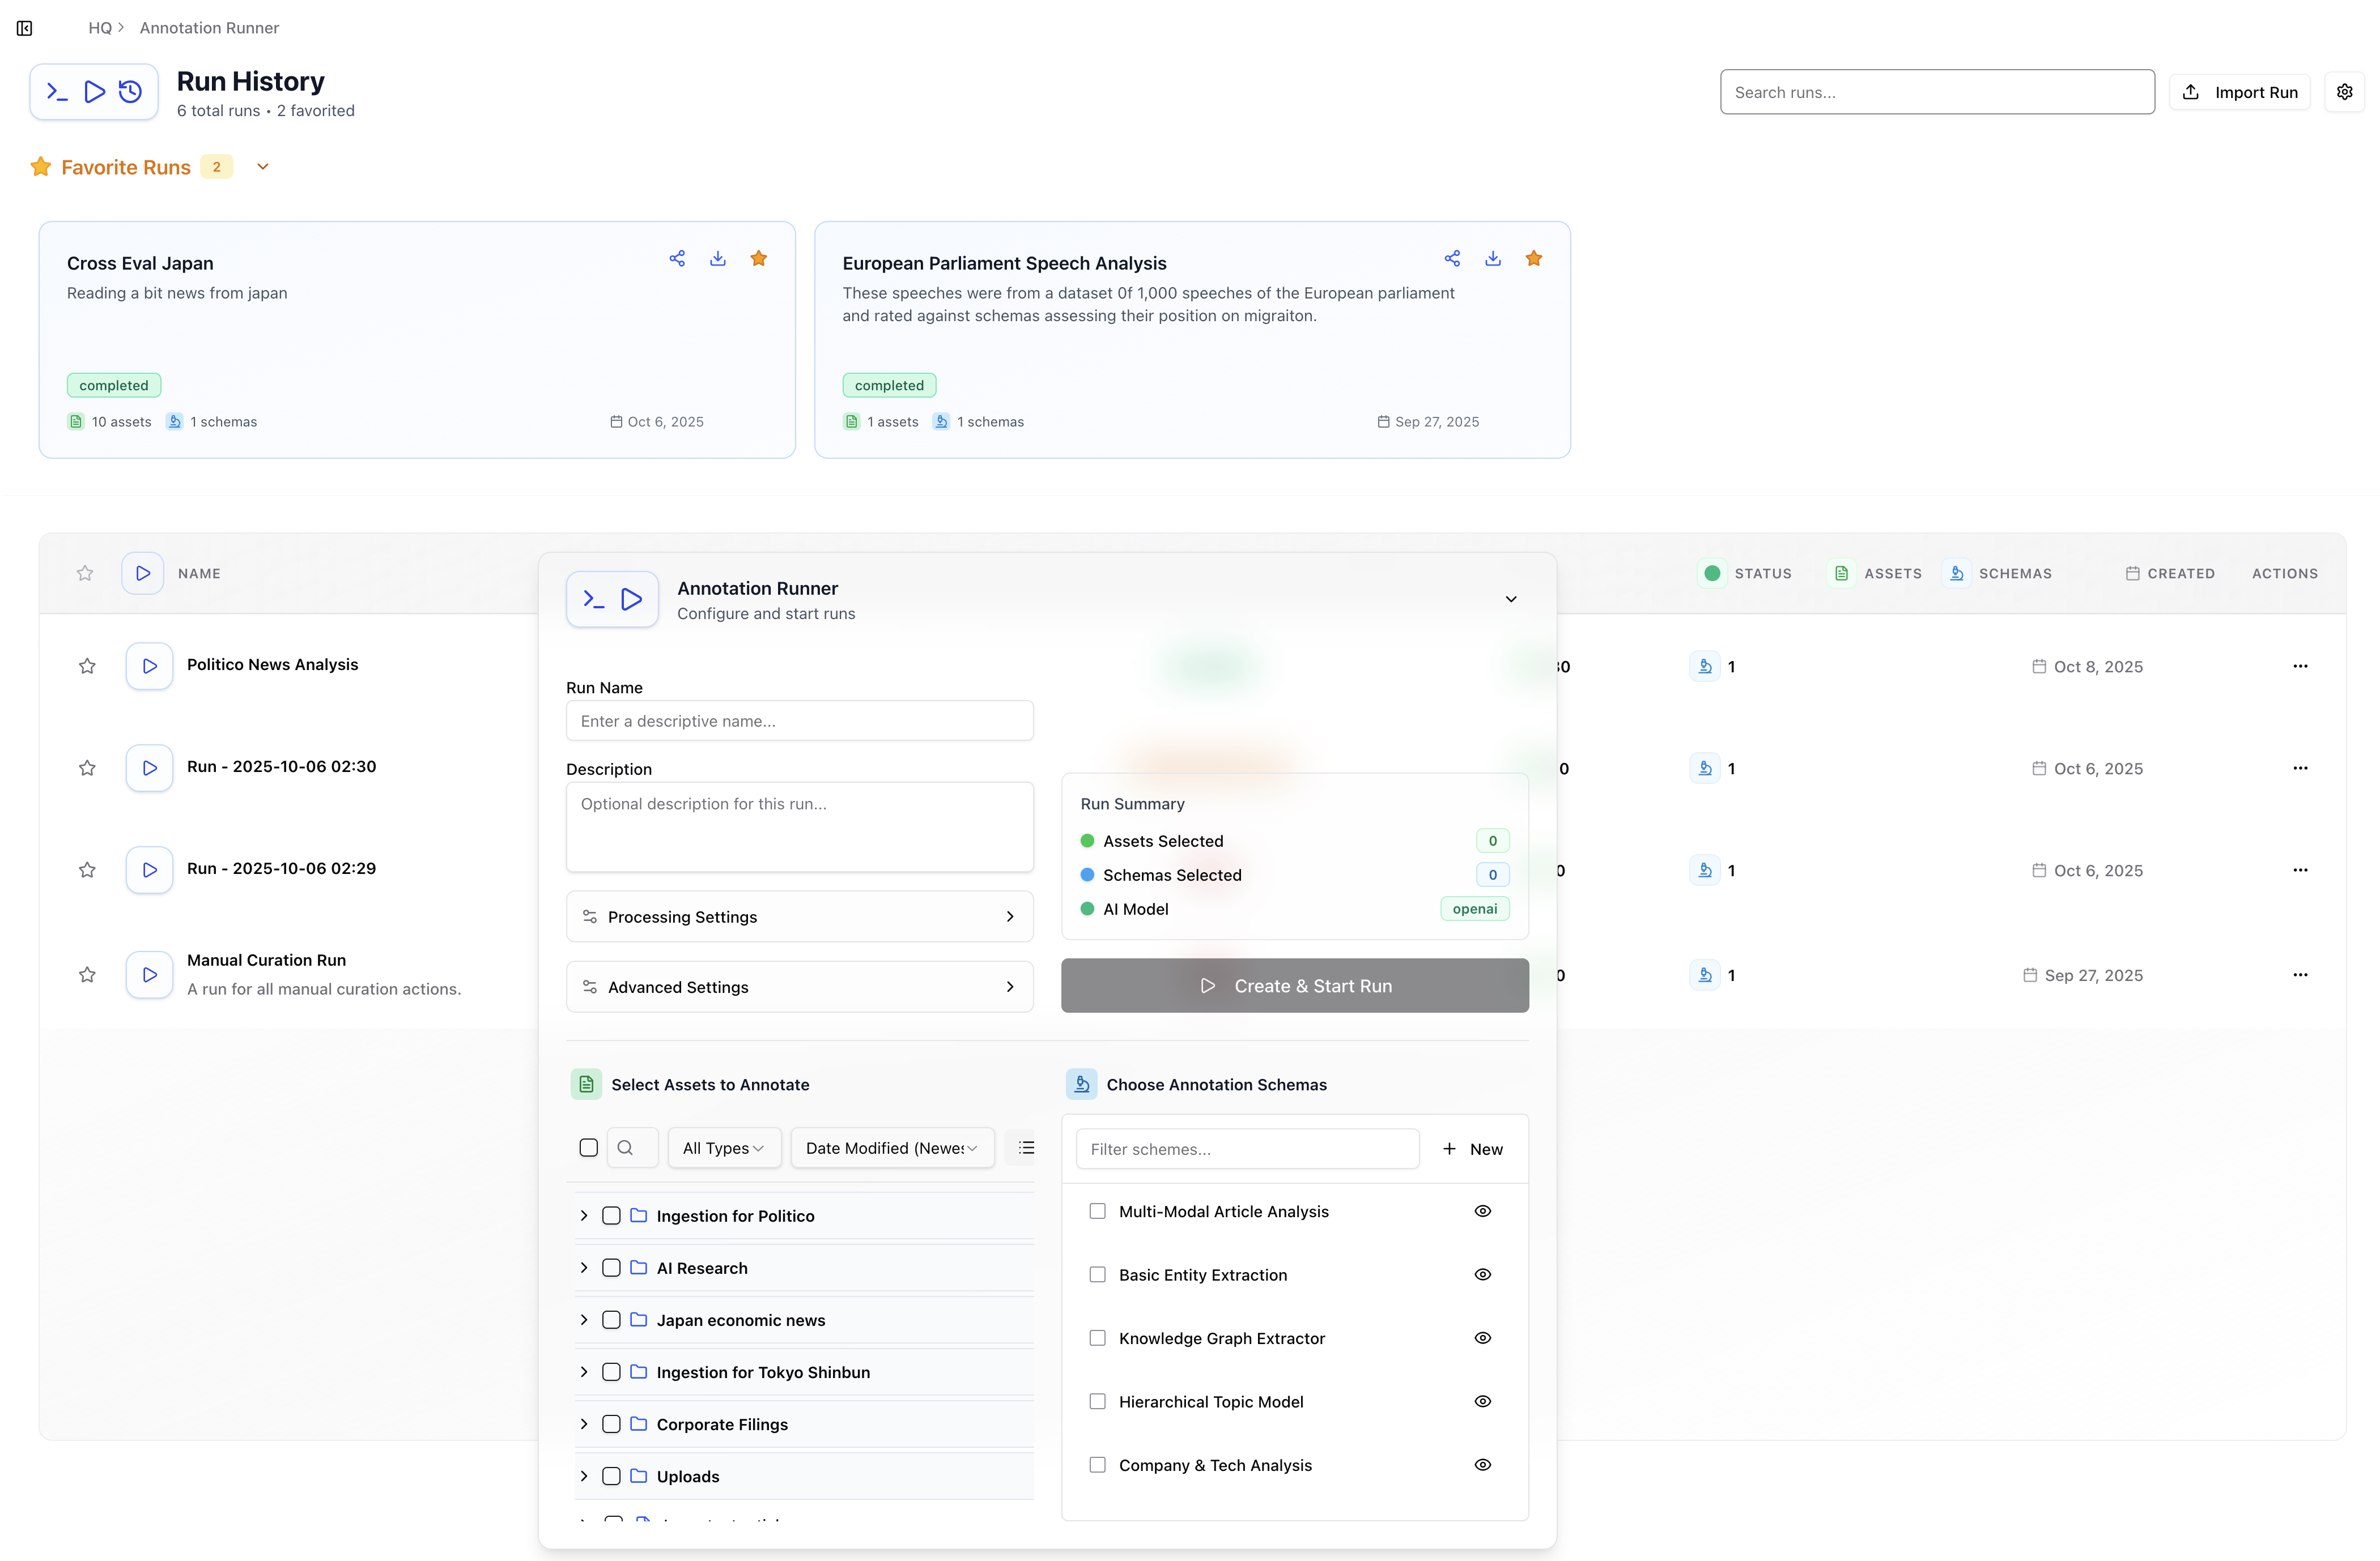Viewport: 2380px width, 1561px height.
Task: Share the Cross Eval Japan run
Action: [x=677, y=259]
